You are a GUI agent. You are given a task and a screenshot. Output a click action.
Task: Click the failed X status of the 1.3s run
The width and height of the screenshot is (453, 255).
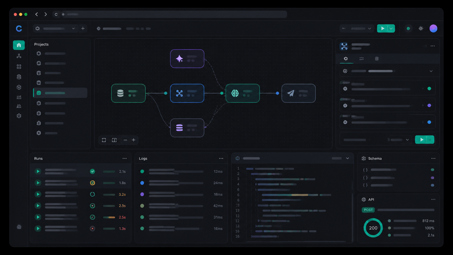[x=92, y=228]
